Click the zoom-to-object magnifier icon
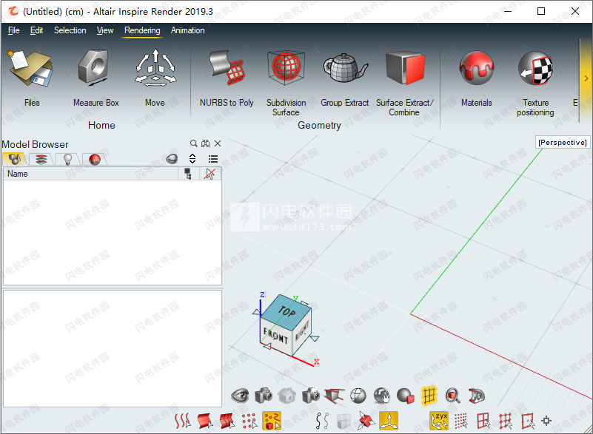Image resolution: width=593 pixels, height=434 pixels. pos(452,396)
